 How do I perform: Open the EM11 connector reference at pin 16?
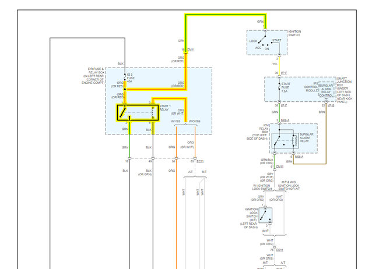click(x=191, y=49)
